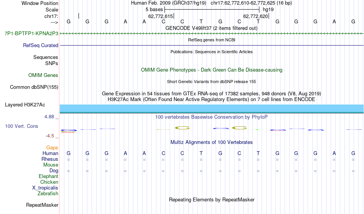Screen dimensions: 364x214
Task: Click the H3K27Ac Mark on 7 cell lines title
Action: pyautogui.click(x=212, y=99)
